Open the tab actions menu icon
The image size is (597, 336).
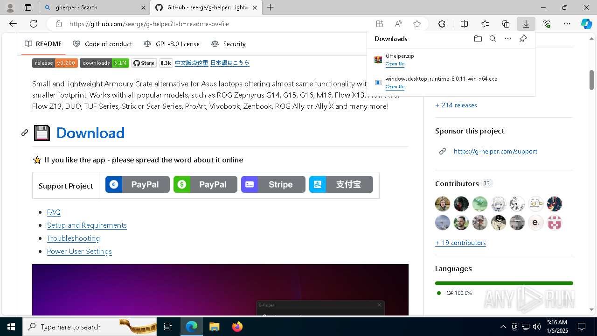(28, 7)
